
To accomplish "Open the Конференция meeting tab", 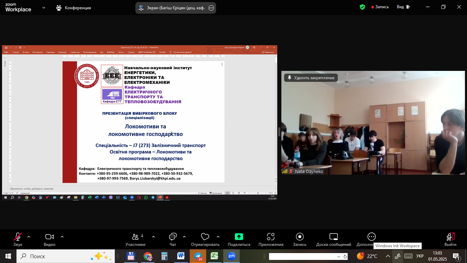I will [x=74, y=8].
